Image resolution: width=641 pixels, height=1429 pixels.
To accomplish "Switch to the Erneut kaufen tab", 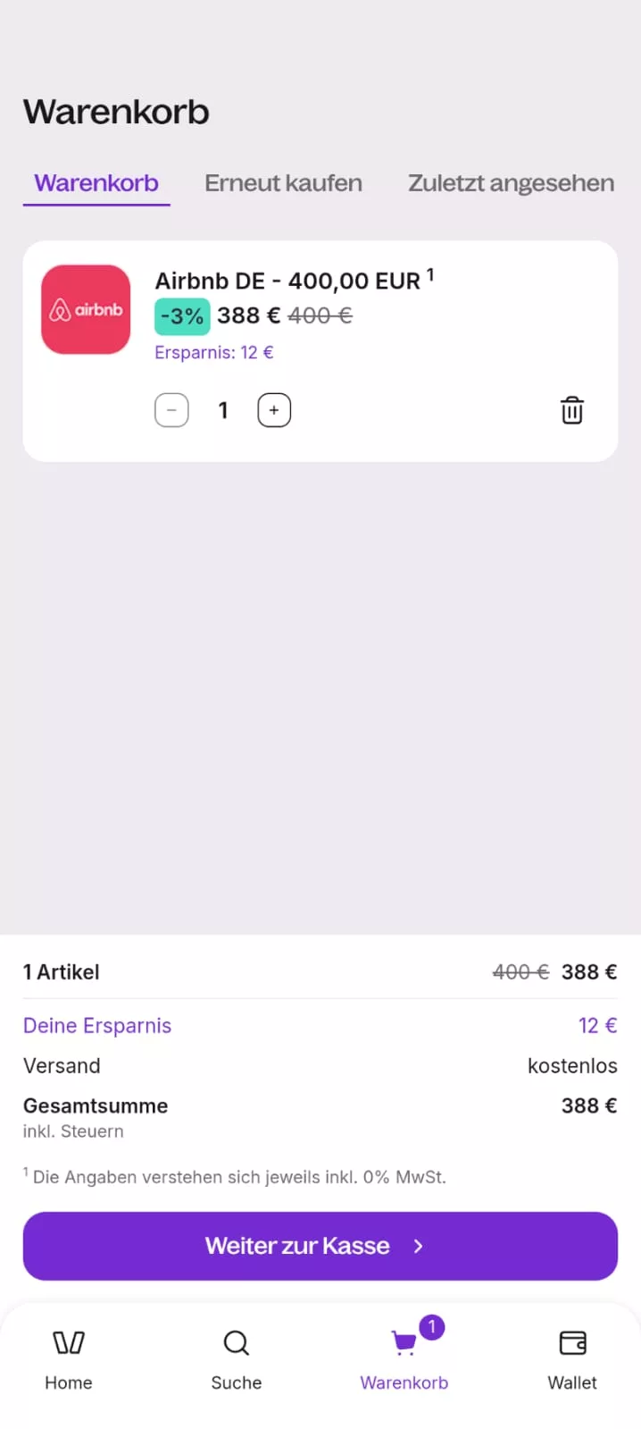I will (x=283, y=183).
